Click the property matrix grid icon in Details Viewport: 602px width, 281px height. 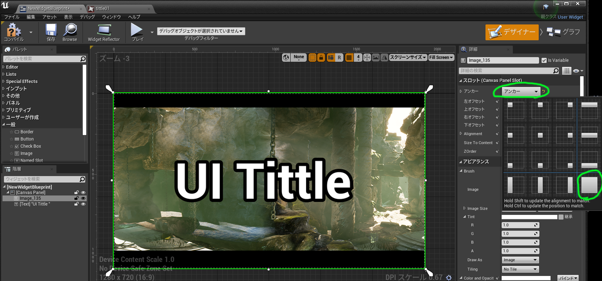(567, 71)
